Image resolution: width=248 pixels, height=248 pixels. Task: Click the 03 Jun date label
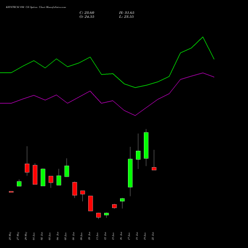pos(50,236)
